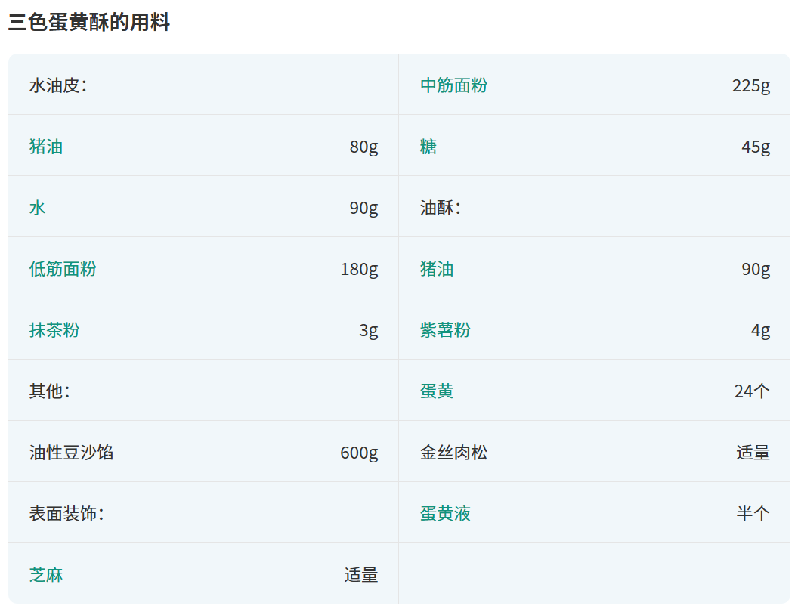Open the 抹茶粉 ingredient link
Screen dimensions: 798x612
click(54, 330)
